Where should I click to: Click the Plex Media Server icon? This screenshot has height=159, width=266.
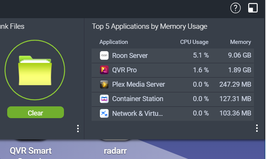[x=104, y=84]
